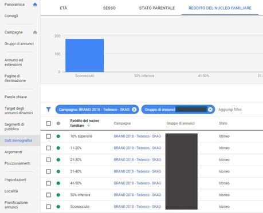Open Pianificazione annunci in sidebar
The image size is (263, 213).
(x=16, y=205)
